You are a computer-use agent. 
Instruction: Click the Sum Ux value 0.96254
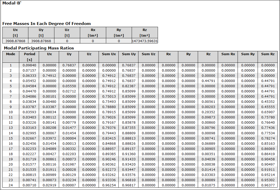click(109, 185)
